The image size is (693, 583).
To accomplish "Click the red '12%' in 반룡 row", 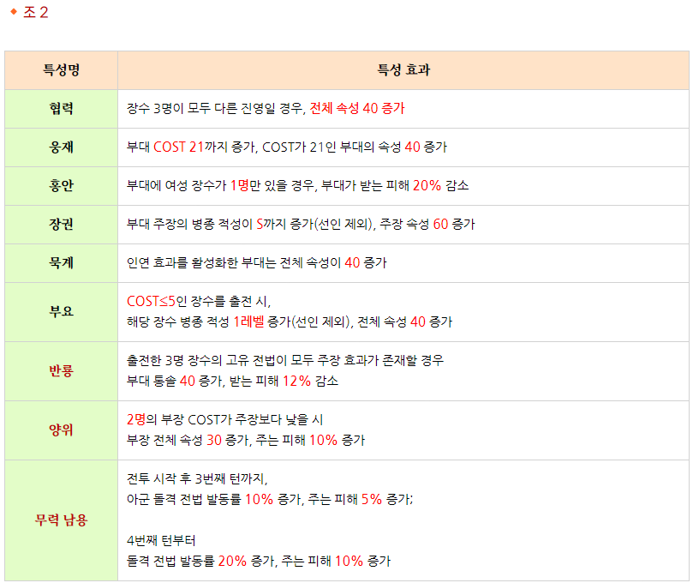I will [x=296, y=381].
